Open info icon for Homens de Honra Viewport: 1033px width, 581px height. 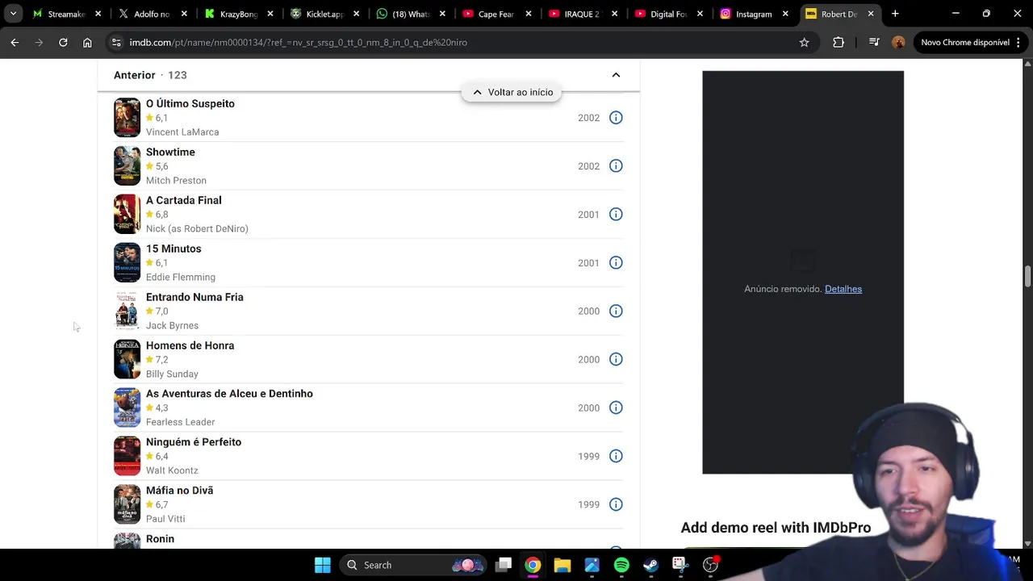[616, 360]
